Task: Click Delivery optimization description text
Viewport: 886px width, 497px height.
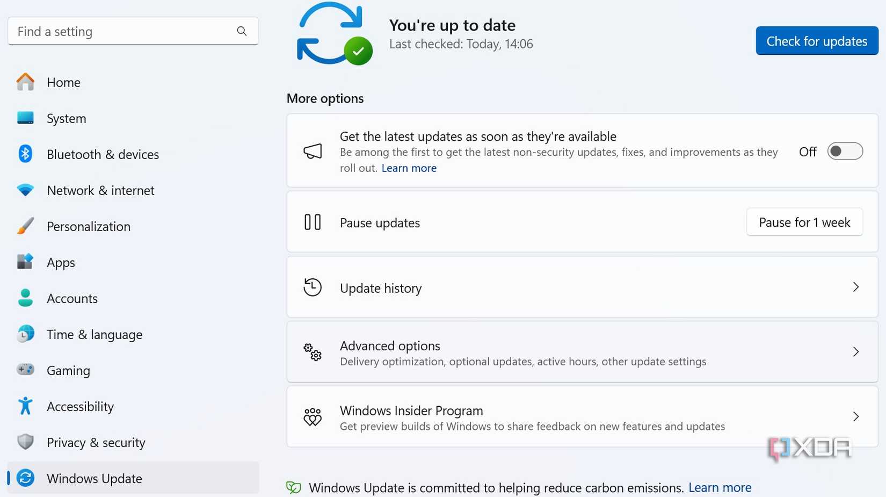Action: 523,362
